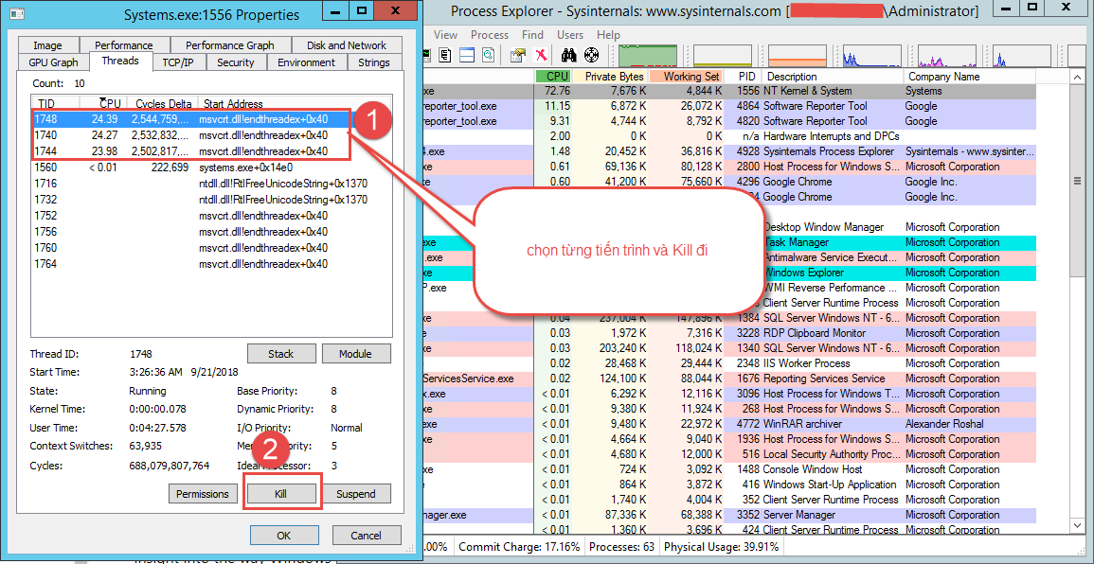Sort threads by Cycles Delta column header

[x=163, y=103]
